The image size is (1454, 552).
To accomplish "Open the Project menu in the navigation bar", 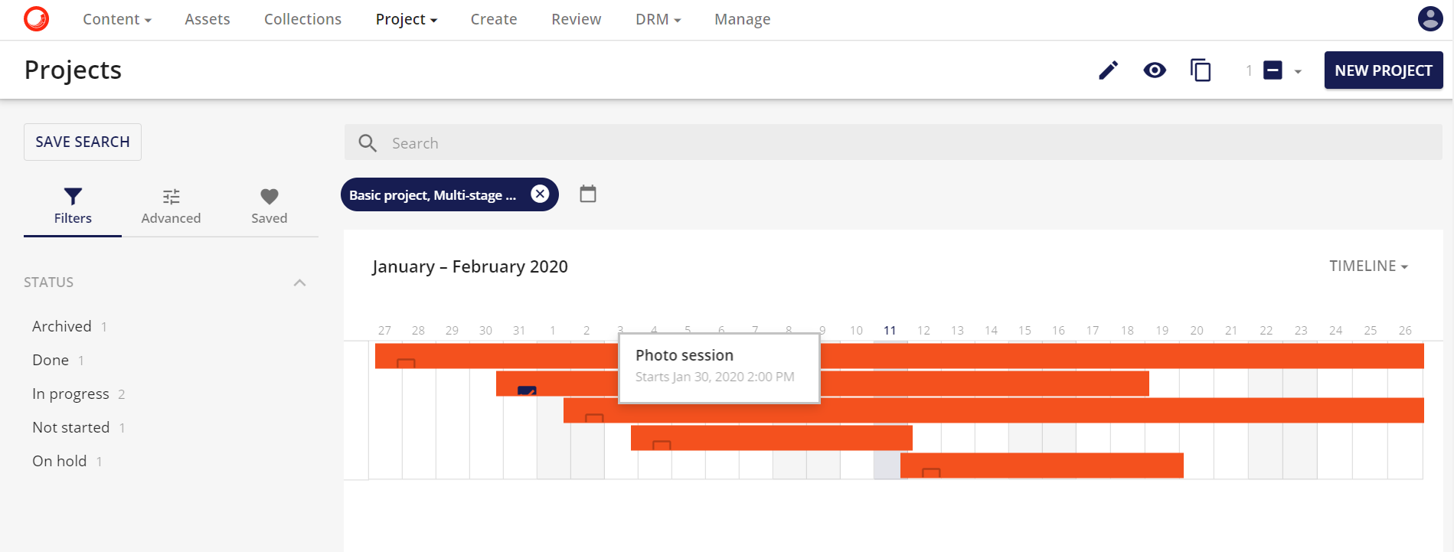I will pos(405,18).
